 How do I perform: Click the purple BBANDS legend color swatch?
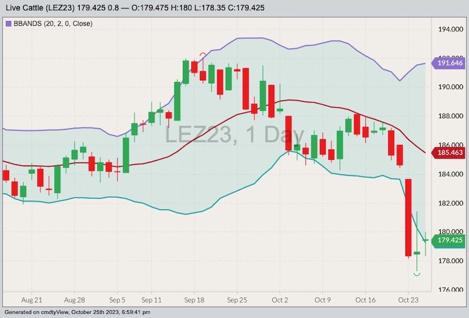pyautogui.click(x=8, y=24)
